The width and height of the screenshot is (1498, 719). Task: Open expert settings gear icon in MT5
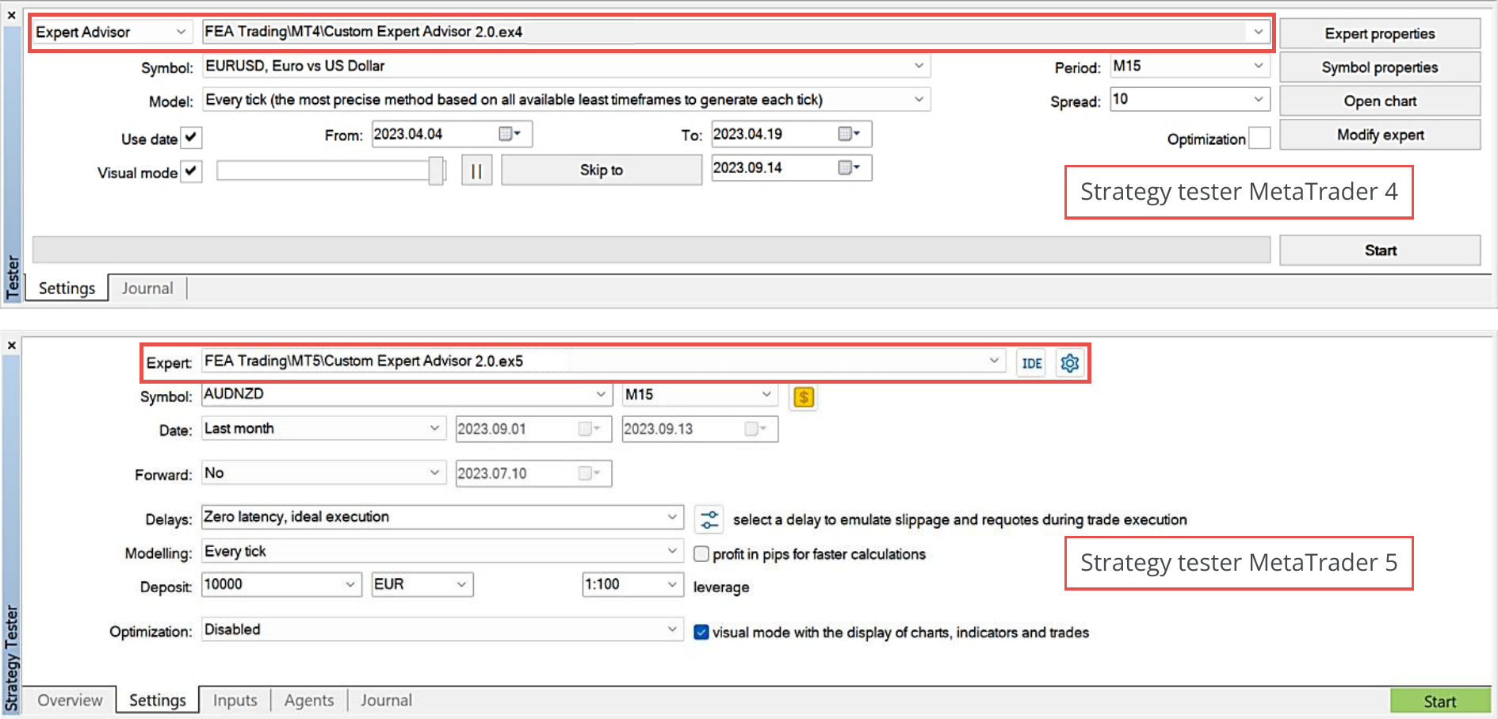(x=1069, y=363)
